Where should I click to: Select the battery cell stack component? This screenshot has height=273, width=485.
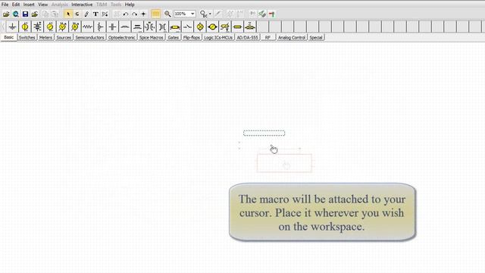point(37,27)
